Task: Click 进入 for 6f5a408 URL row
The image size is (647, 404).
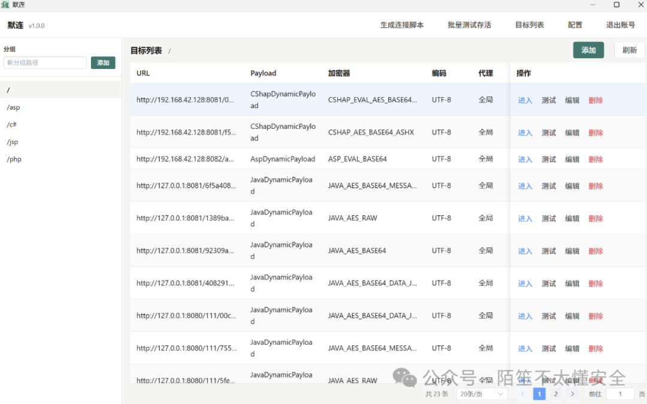Action: (x=525, y=186)
